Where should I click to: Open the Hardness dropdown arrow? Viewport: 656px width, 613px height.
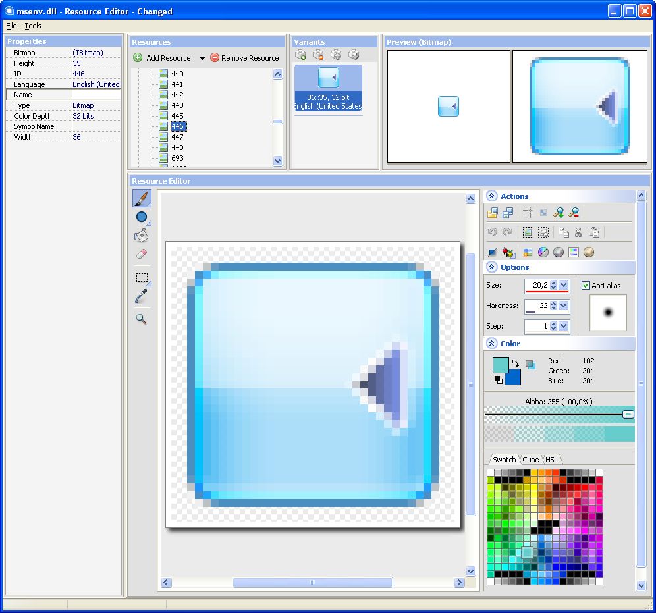563,306
